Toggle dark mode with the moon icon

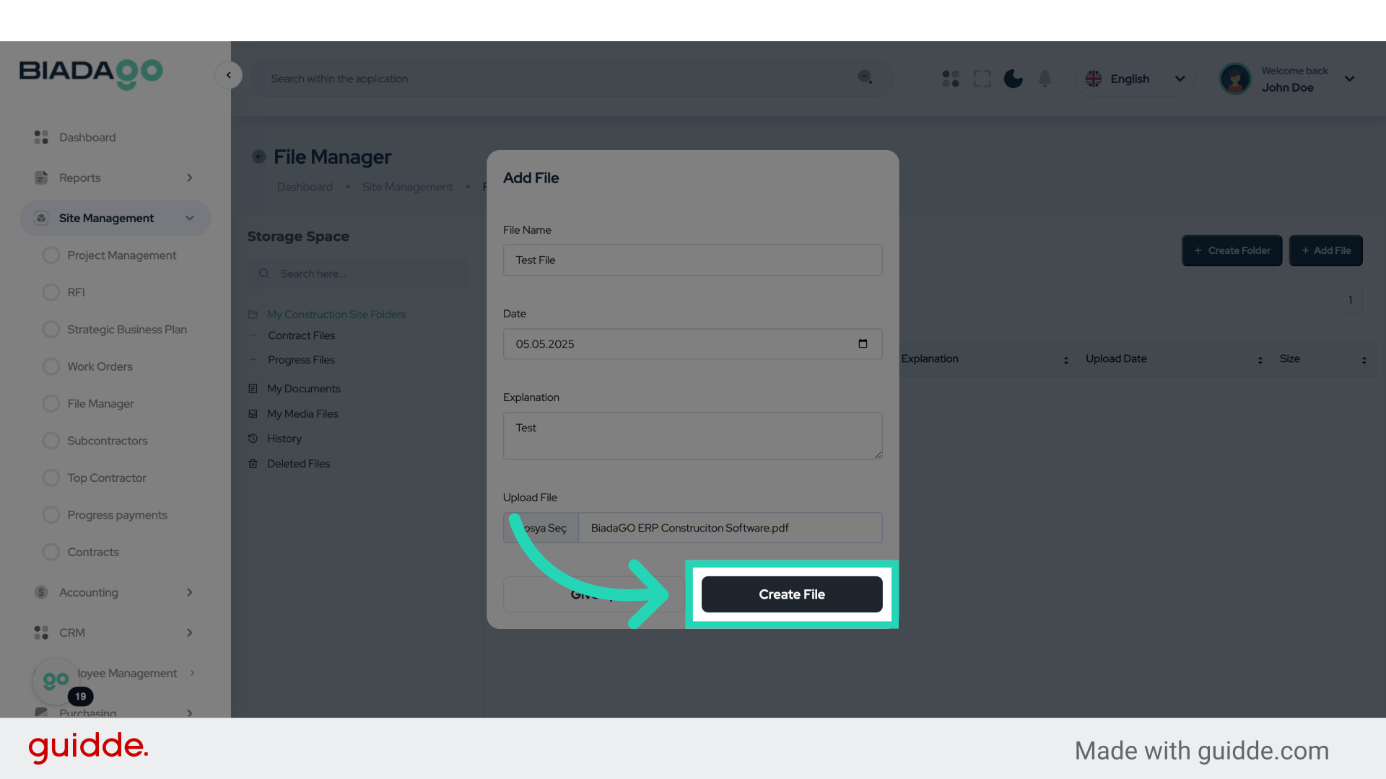pos(1013,79)
